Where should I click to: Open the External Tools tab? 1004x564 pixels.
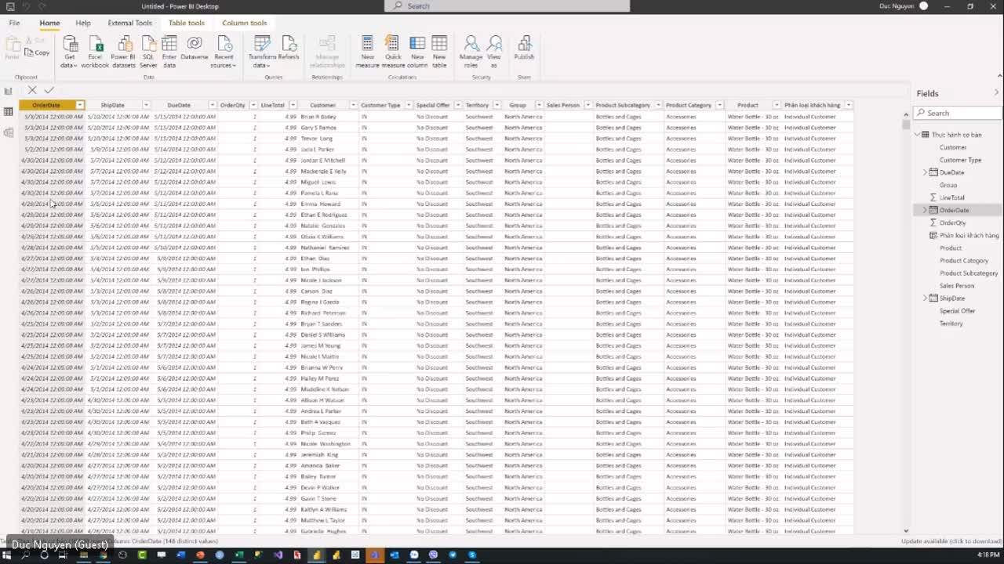[130, 23]
